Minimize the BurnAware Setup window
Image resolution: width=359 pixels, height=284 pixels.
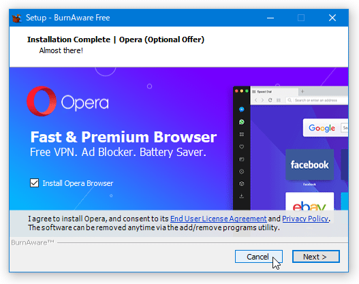pos(270,18)
